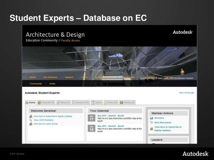Click the house icon on the Home tab
Screen dimensions: 214x160
pyautogui.click(x=27, y=103)
